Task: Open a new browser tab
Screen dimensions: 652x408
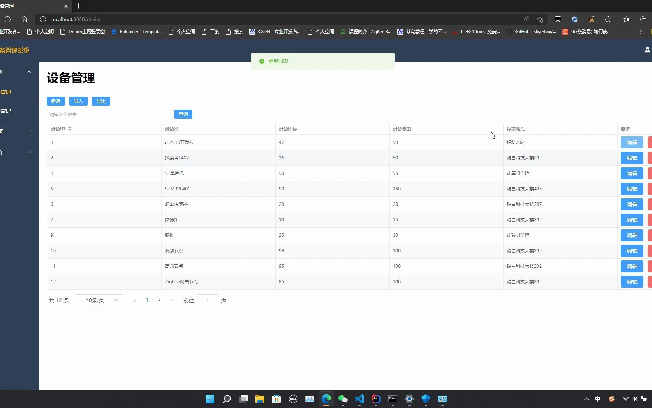Action: [x=78, y=6]
